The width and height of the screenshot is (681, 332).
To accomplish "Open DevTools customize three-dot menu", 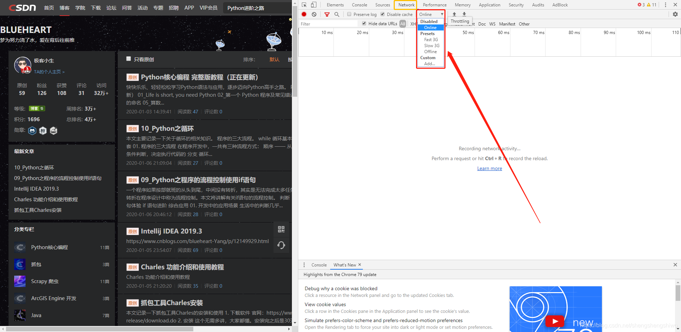I will pos(665,5).
